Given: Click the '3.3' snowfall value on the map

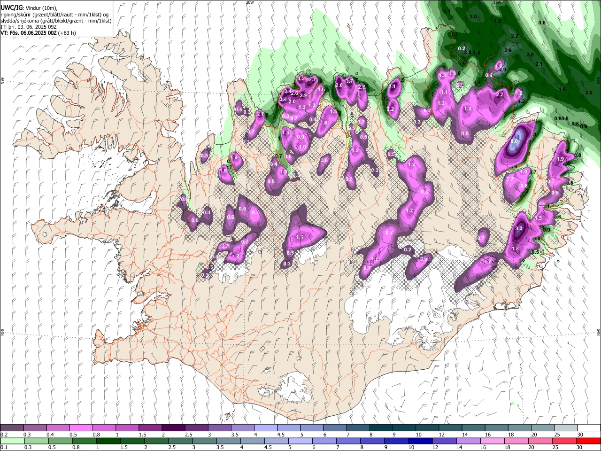Looking at the screenshot, I should pos(519,229).
